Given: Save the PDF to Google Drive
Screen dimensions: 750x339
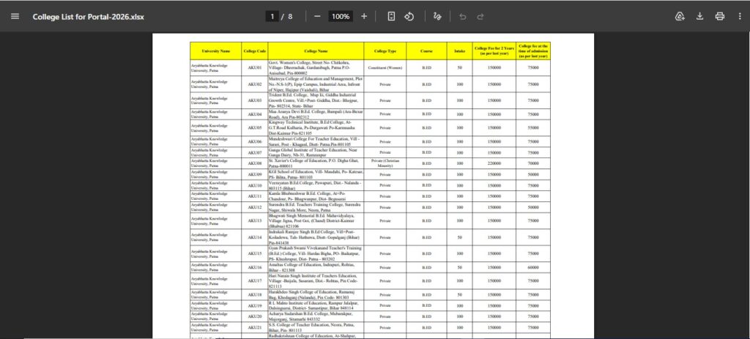Looking at the screenshot, I should [x=680, y=16].
